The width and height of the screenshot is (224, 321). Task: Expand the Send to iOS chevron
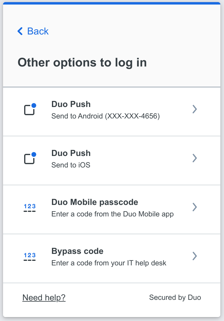[x=195, y=158]
